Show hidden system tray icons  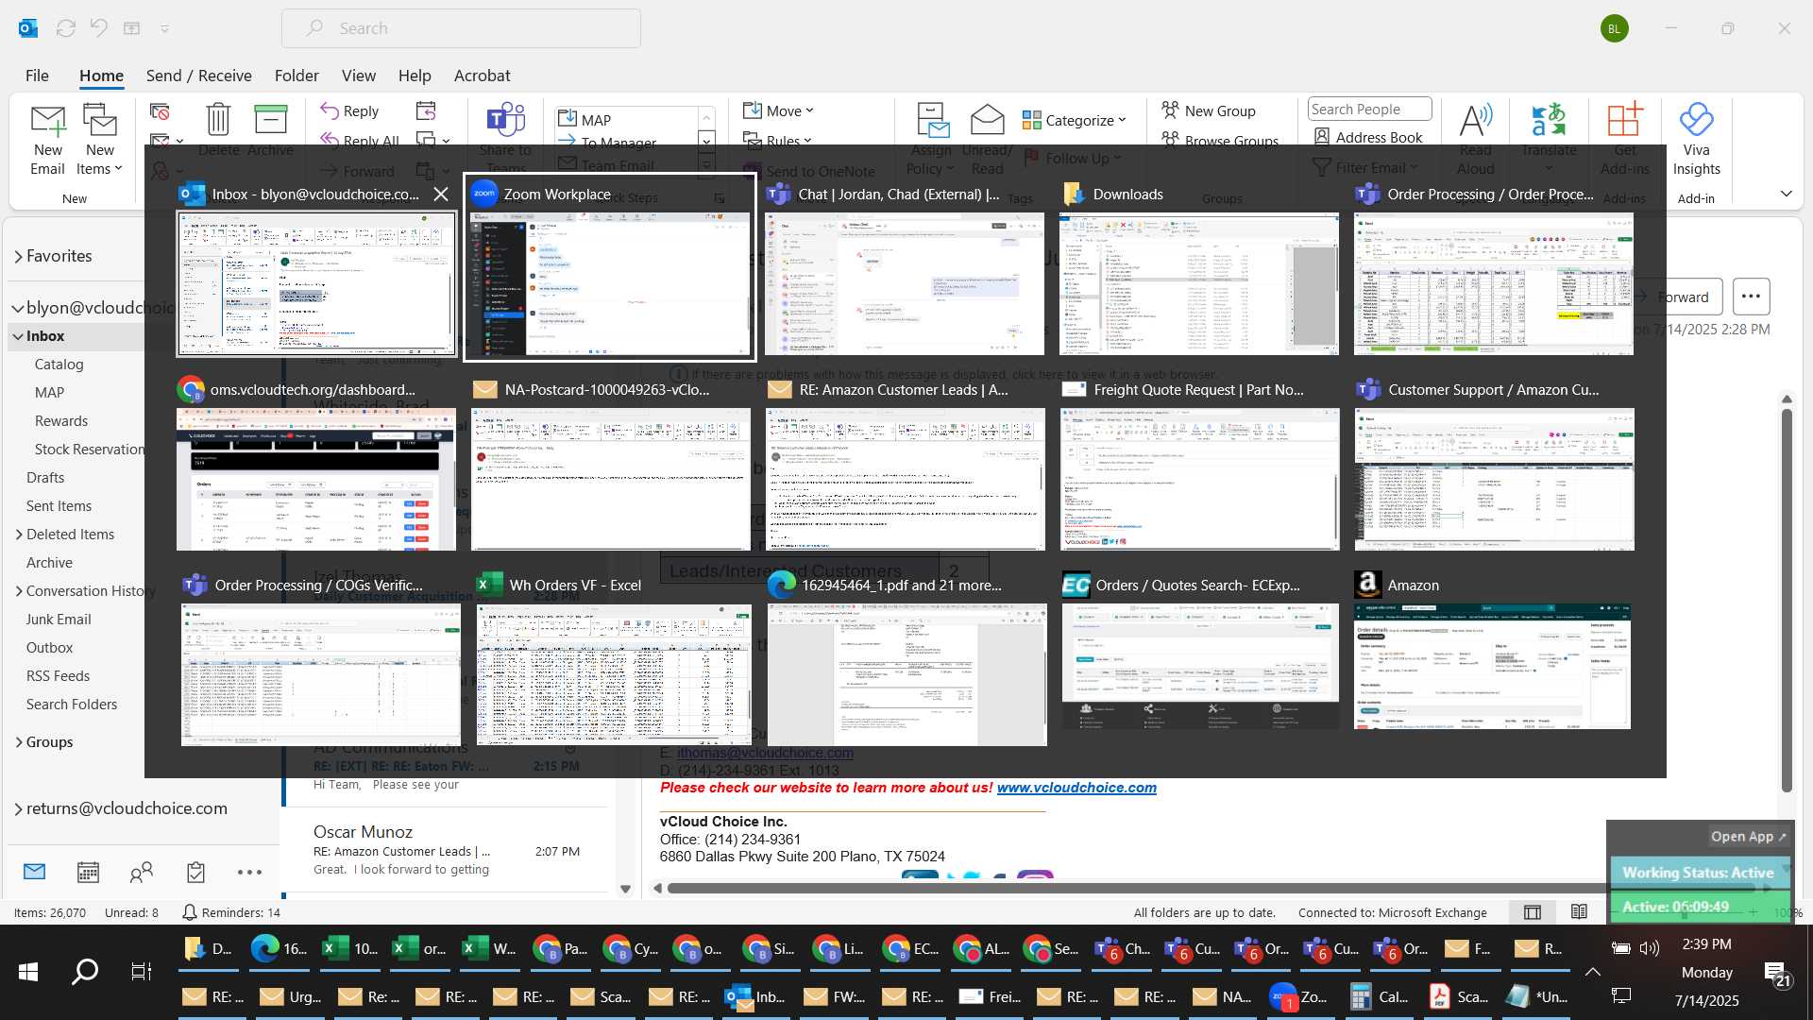point(1592,972)
